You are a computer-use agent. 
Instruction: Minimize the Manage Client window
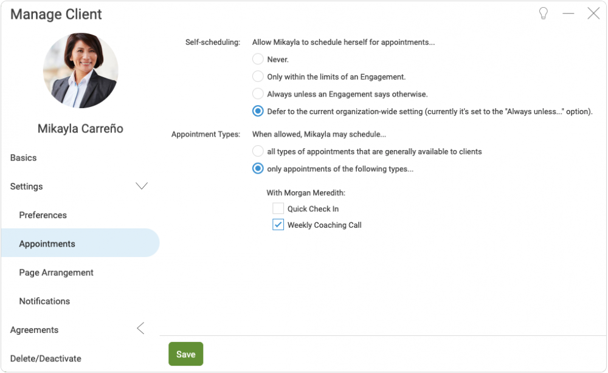click(568, 13)
